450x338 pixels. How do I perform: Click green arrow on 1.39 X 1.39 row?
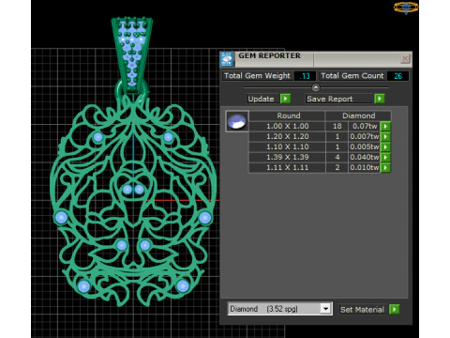point(385,157)
